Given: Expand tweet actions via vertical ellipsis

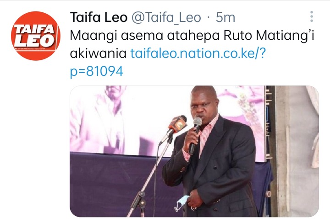Looking at the screenshot, I should (312, 17).
